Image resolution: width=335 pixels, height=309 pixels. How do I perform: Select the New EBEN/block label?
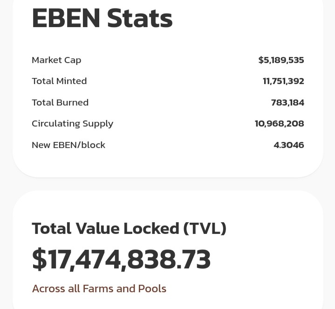[x=68, y=145]
